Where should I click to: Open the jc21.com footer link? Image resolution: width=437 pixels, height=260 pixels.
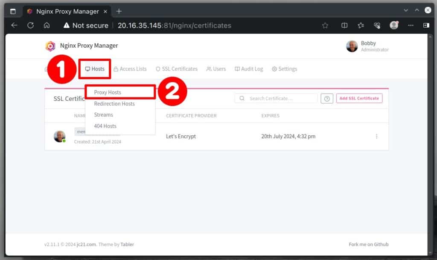tap(86, 244)
